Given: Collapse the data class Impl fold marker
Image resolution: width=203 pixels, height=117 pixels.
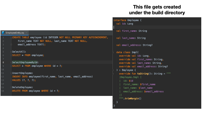Looking at the screenshot, I should [x=113, y=52].
